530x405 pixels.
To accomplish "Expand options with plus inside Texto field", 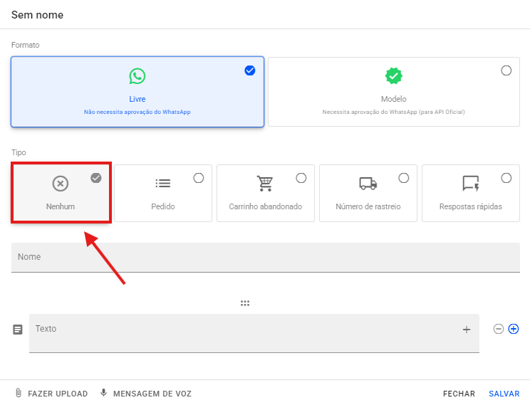I will [467, 330].
